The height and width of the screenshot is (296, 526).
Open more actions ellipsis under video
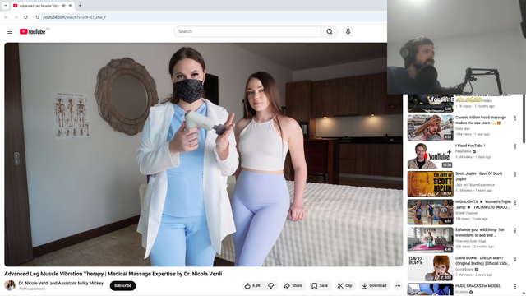[x=398, y=285]
